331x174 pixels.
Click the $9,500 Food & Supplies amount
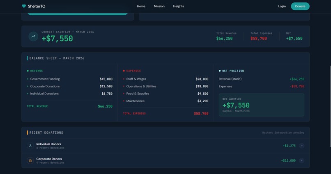pyautogui.click(x=203, y=94)
